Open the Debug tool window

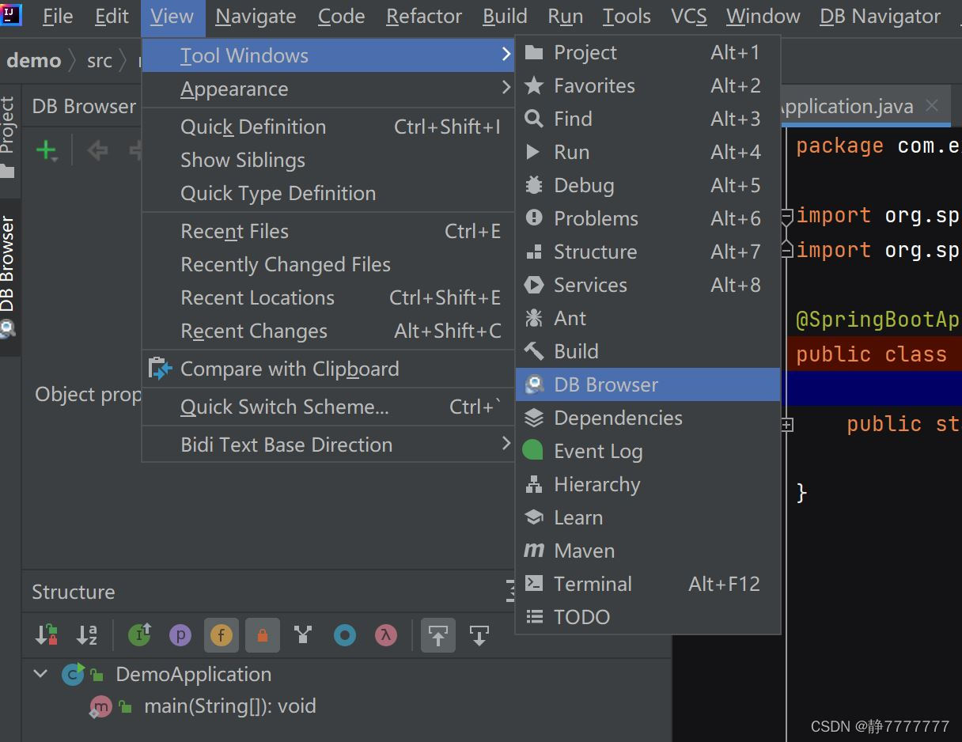[x=648, y=185]
